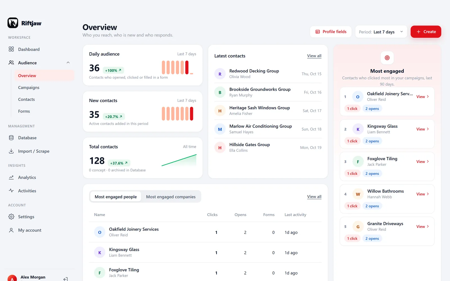This screenshot has width=450, height=281.
Task: View Oakfield Joinery Serv... engaged card
Action: [x=422, y=97]
